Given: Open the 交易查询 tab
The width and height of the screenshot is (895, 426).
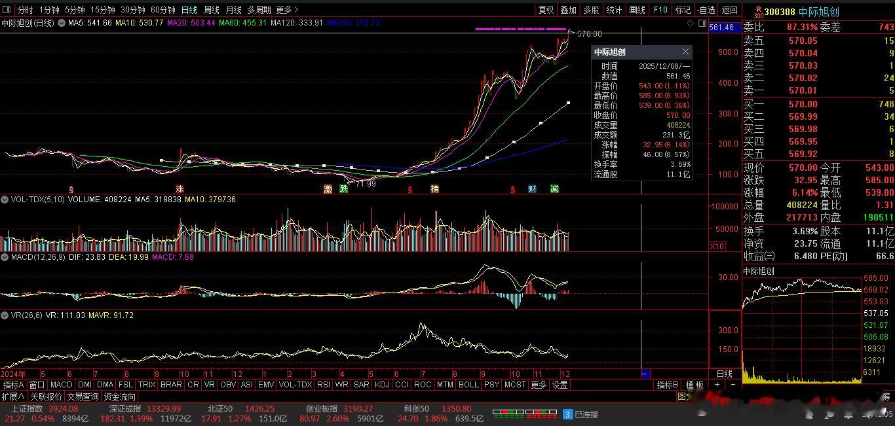Looking at the screenshot, I should pyautogui.click(x=83, y=397).
